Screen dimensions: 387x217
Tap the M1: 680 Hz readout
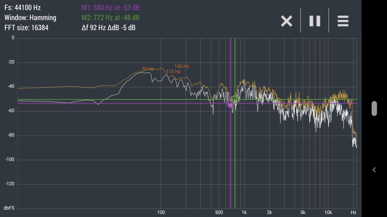pyautogui.click(x=110, y=8)
